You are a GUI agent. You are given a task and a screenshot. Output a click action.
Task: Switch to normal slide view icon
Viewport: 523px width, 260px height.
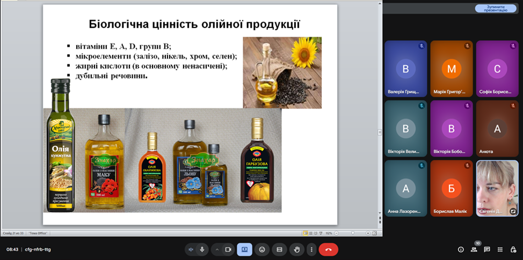(x=305, y=233)
